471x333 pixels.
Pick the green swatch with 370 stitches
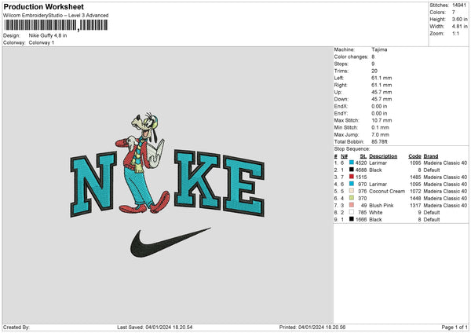point(352,198)
